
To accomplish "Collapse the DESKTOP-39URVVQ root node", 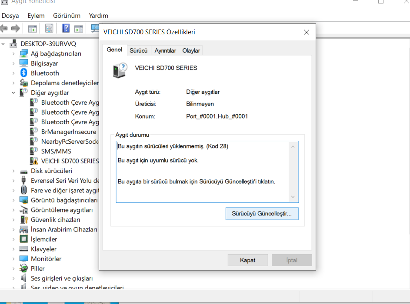I will coord(3,44).
